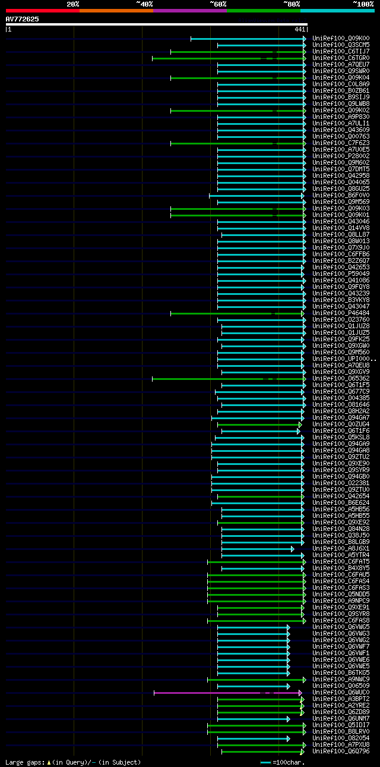
Task: Select the UniRef100_Q9FK25 label
Action: pos(341,339)
